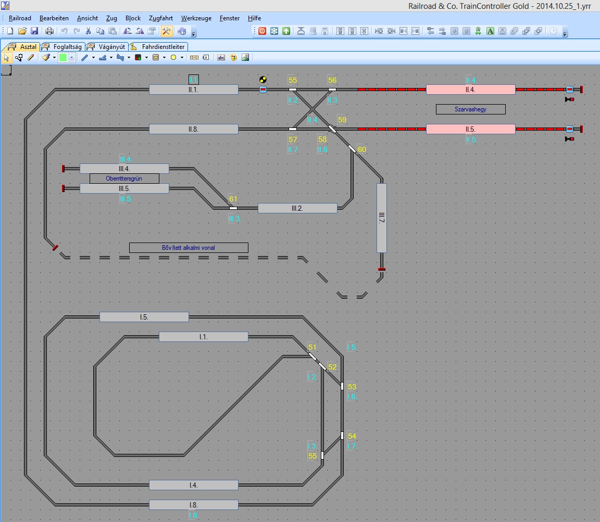Expand the signal tool dropdown arrow

(146, 58)
